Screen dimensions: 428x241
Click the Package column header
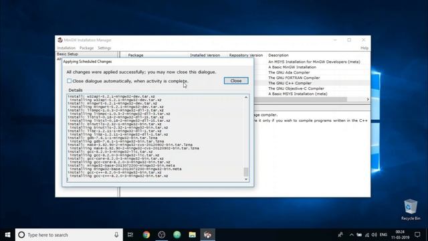[136, 55]
